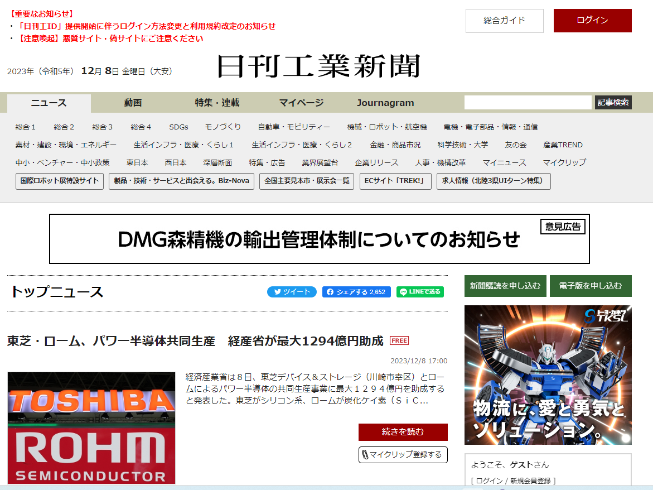Open the 総合ガイド page
Viewport: 653px width, 490px height.
504,20
